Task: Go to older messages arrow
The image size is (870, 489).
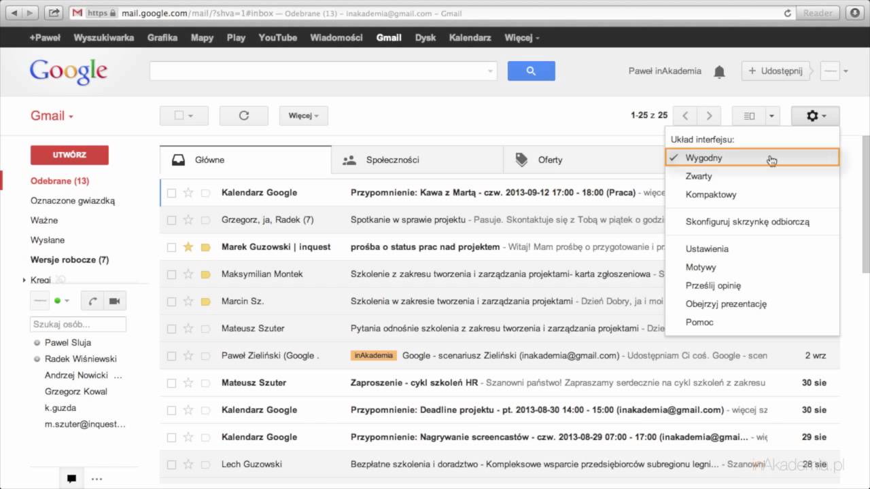Action: pyautogui.click(x=709, y=116)
